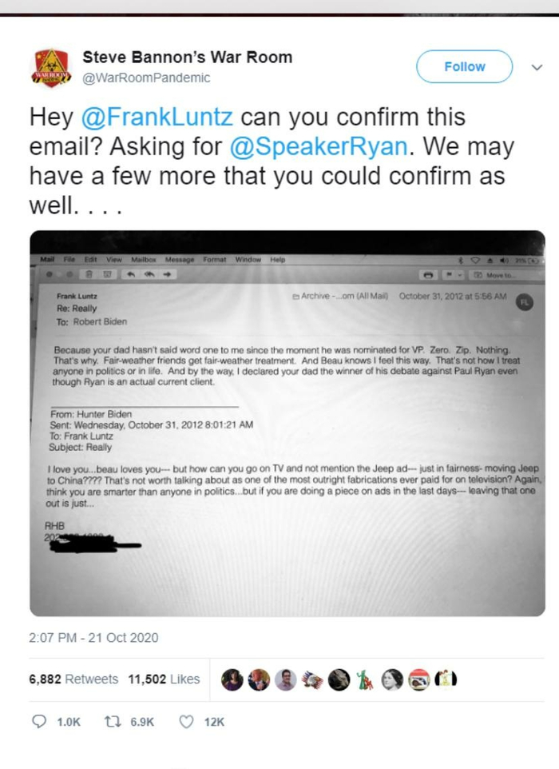
Task: Enlarge the embedded email screenshot image
Action: [287, 424]
